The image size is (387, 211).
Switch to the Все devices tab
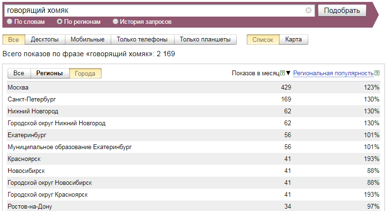pyautogui.click(x=13, y=40)
